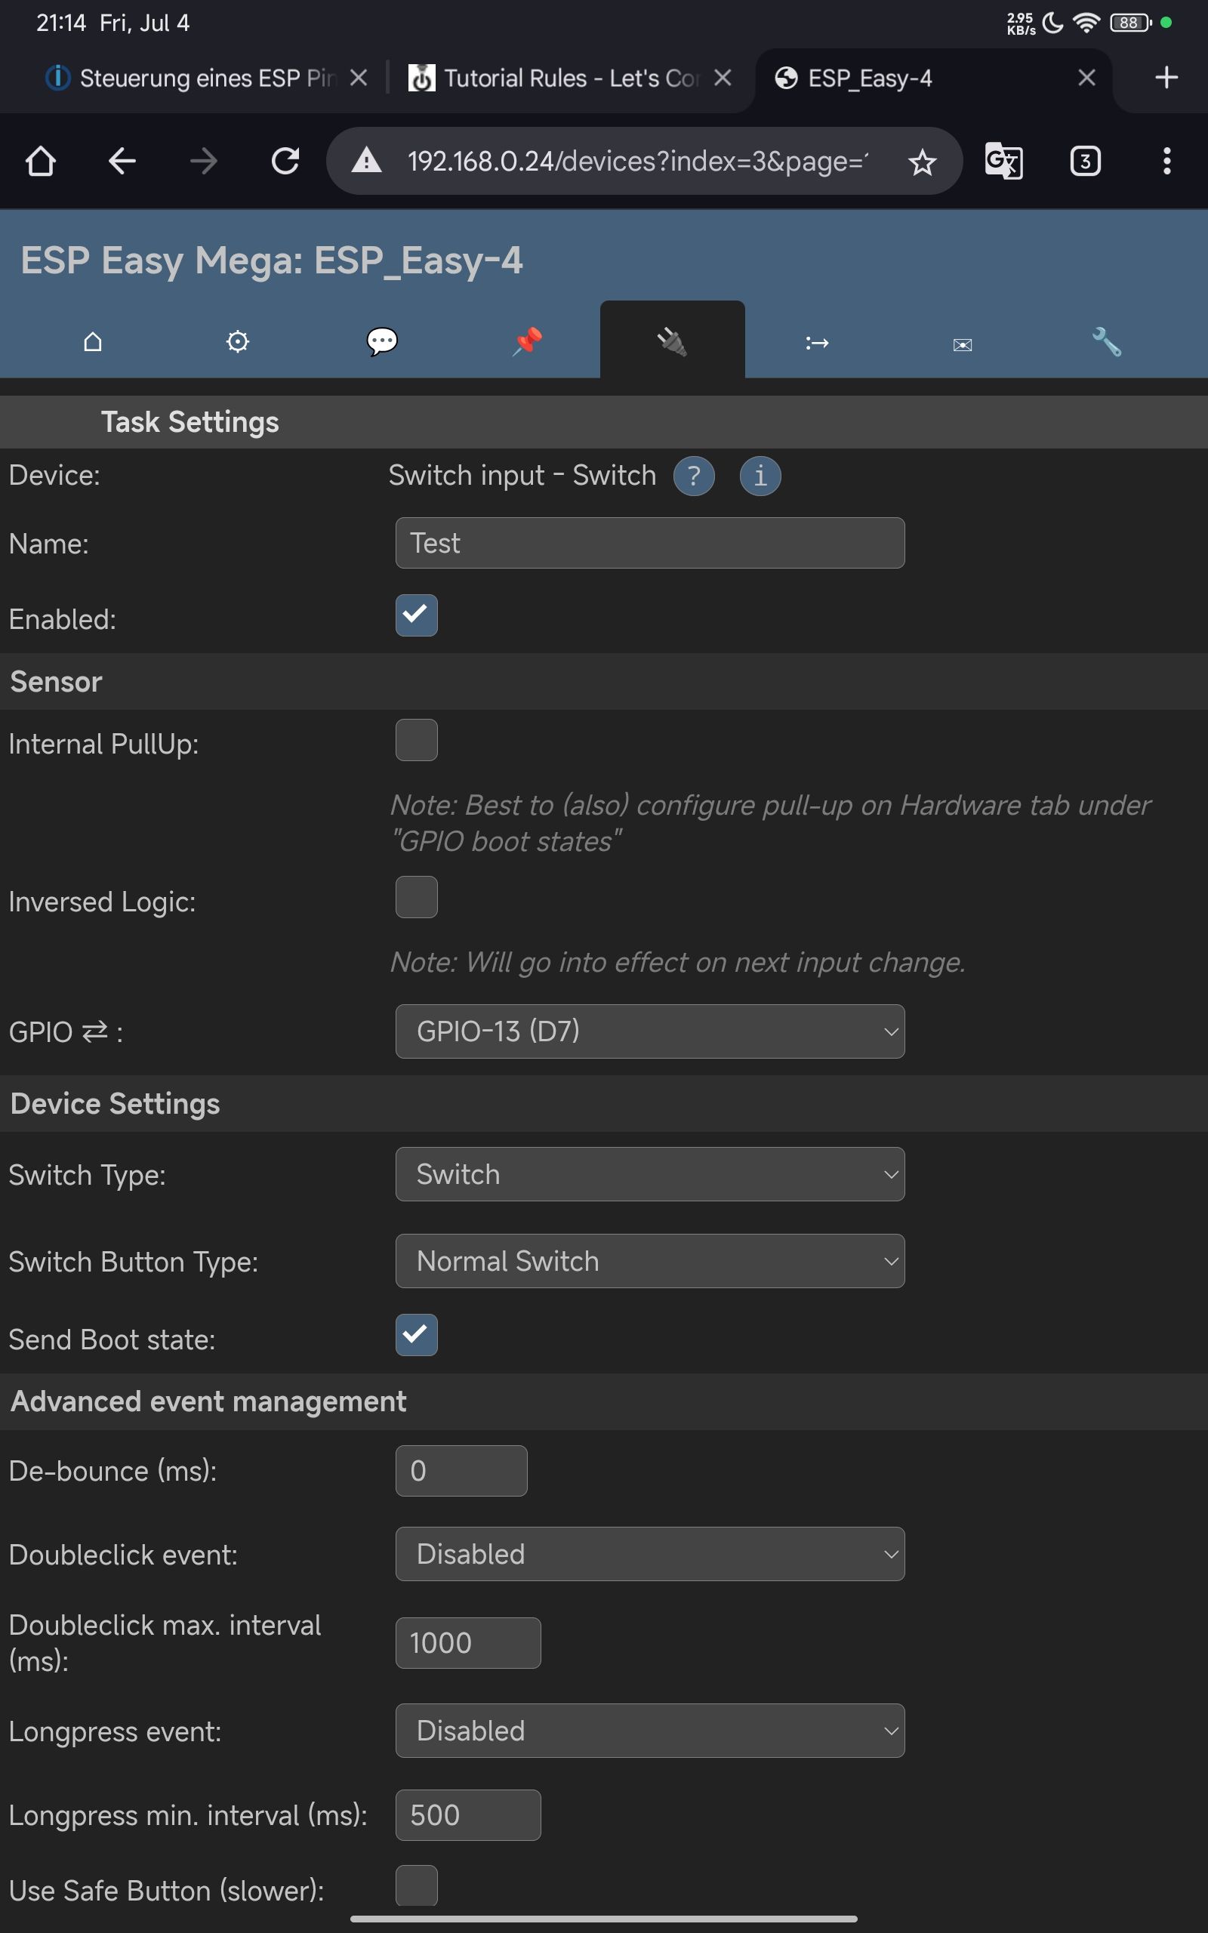
Task: Close the ESP_Easy-4 browser tab
Action: [1086, 78]
